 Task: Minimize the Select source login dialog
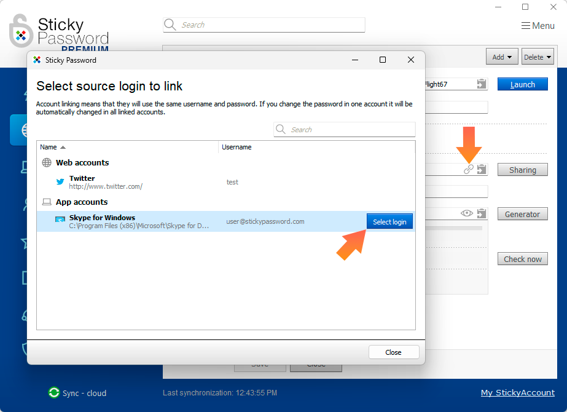[x=355, y=60]
